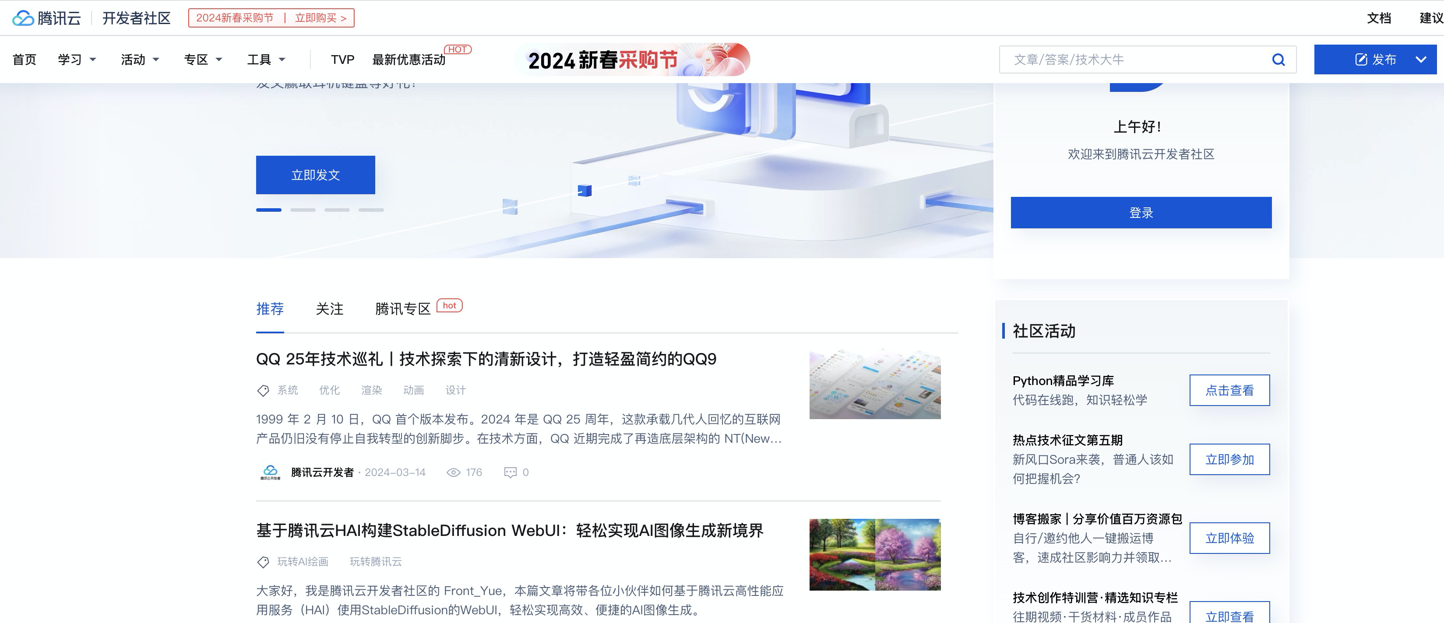Image resolution: width=1444 pixels, height=623 pixels.
Task: Click the search magnifier icon
Action: [x=1278, y=59]
